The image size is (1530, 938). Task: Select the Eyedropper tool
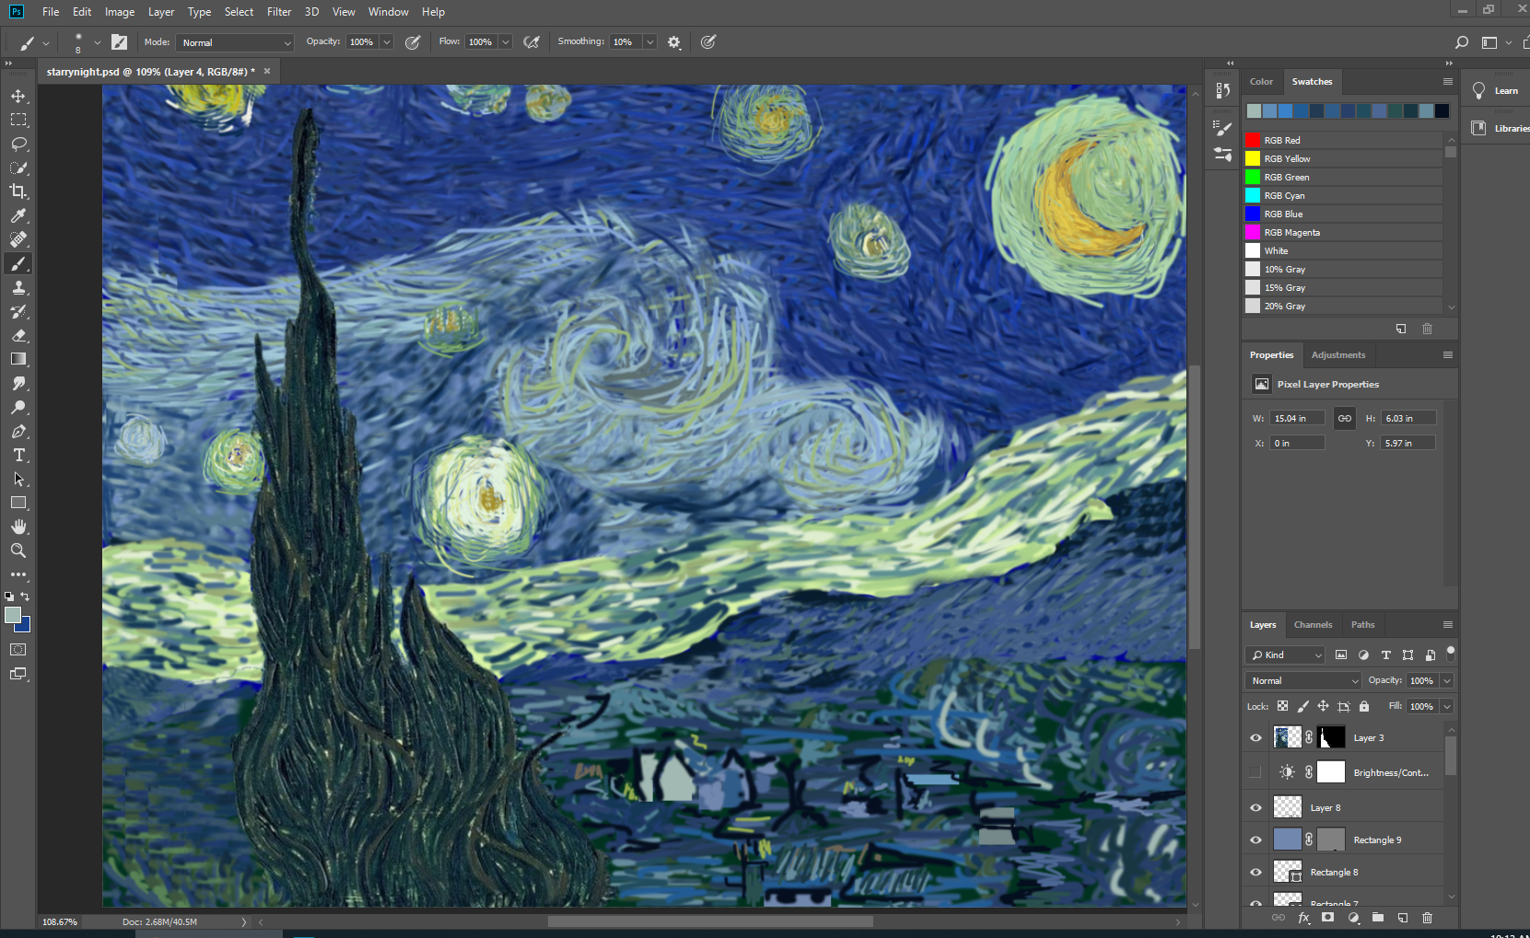click(x=18, y=215)
